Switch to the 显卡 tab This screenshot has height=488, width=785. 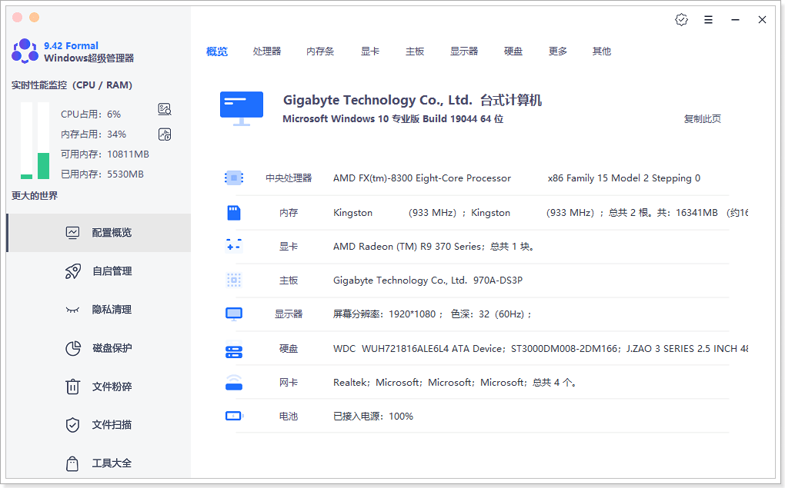tap(370, 51)
